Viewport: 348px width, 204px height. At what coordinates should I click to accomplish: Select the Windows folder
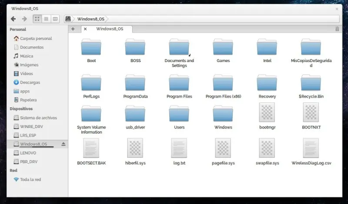(223, 118)
